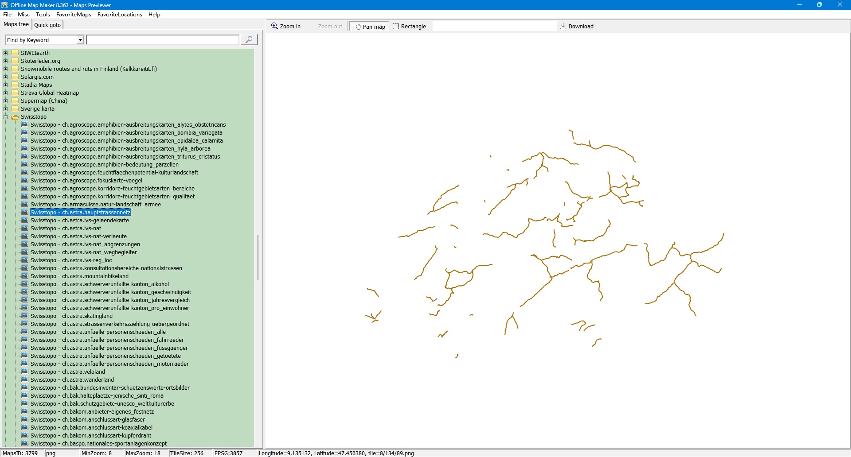
Task: Select the ch.astra.wanderland layer
Action: click(72, 380)
